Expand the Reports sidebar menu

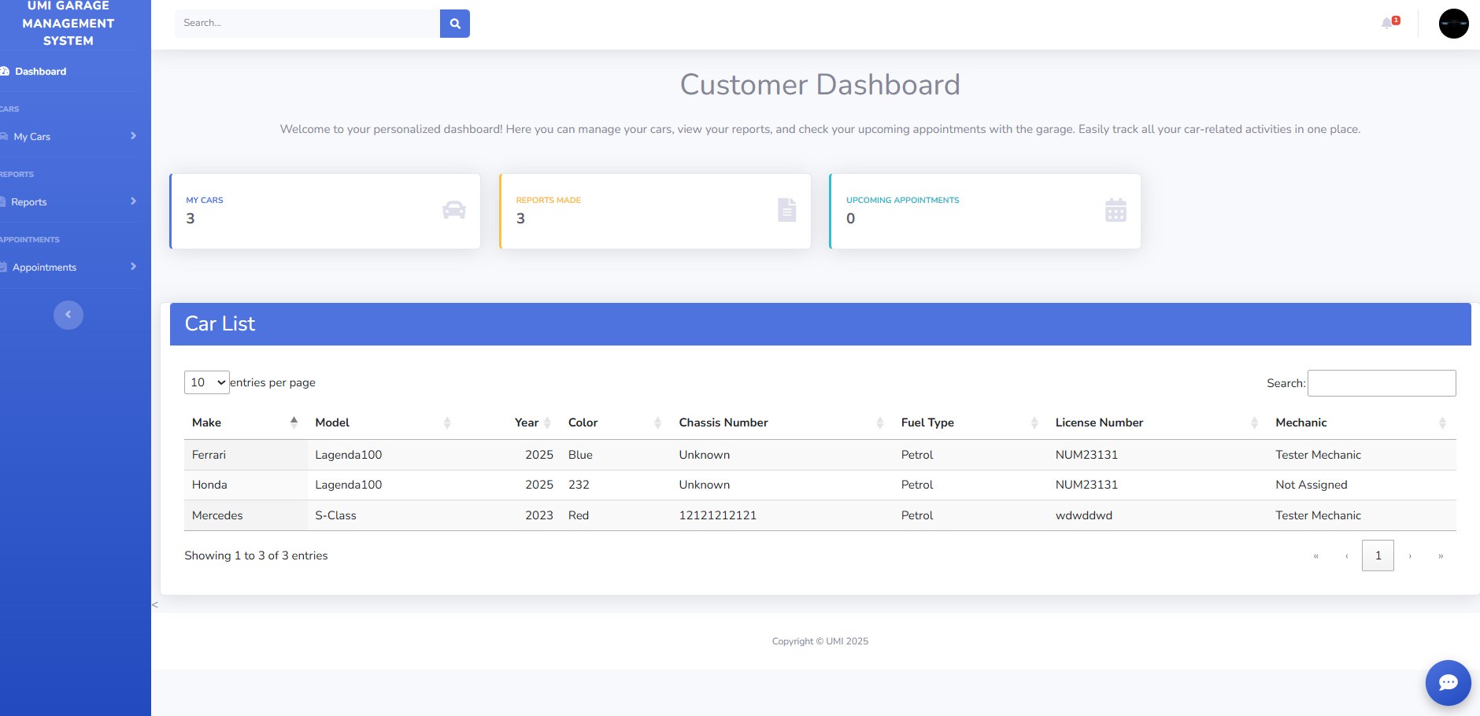click(x=68, y=201)
